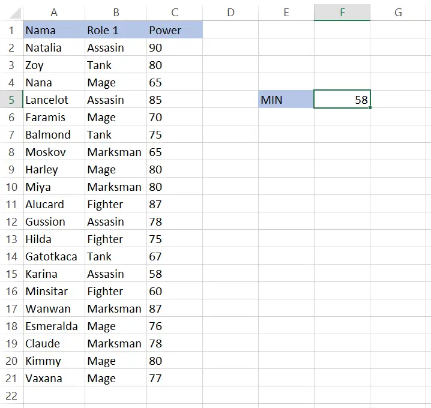Select row 15 header
The width and height of the screenshot is (431, 408).
11,274
